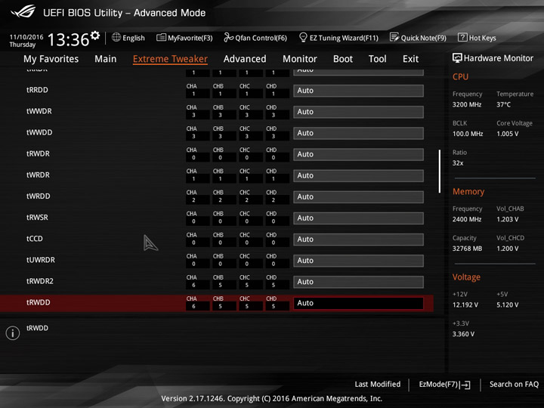The height and width of the screenshot is (408, 544).
Task: Click the +12V 12.192 V reading
Action: (465, 304)
